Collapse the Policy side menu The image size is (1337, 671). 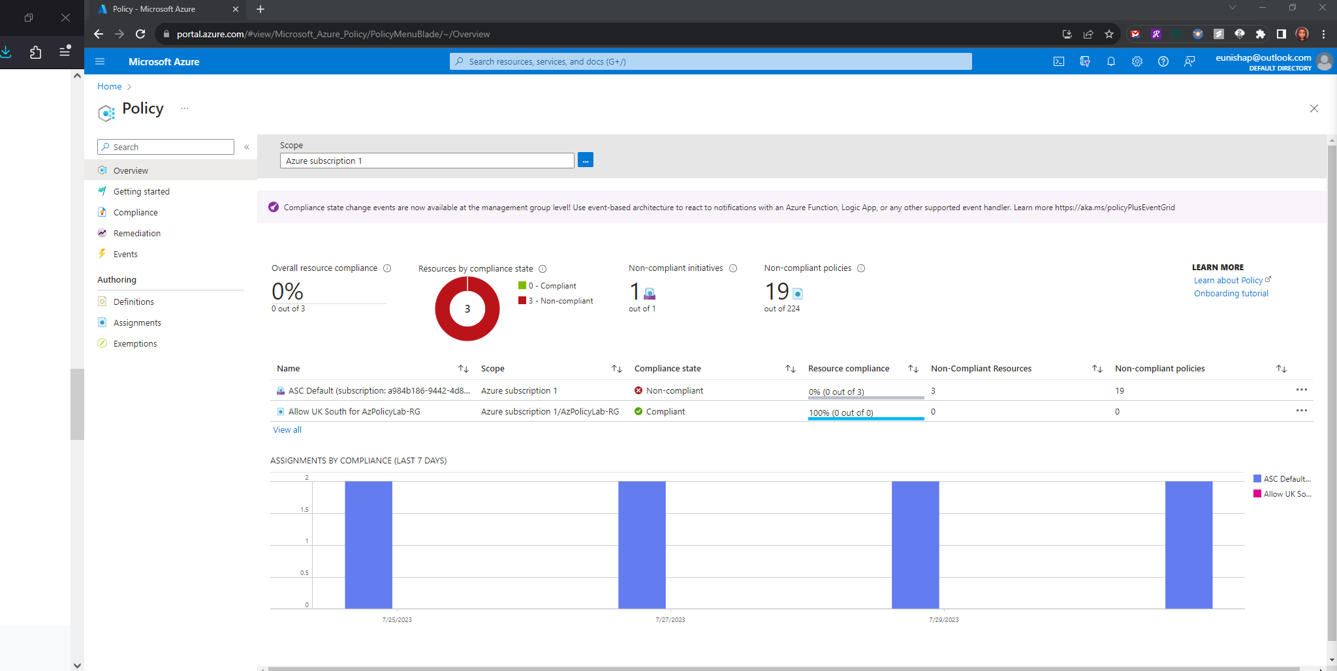point(247,147)
